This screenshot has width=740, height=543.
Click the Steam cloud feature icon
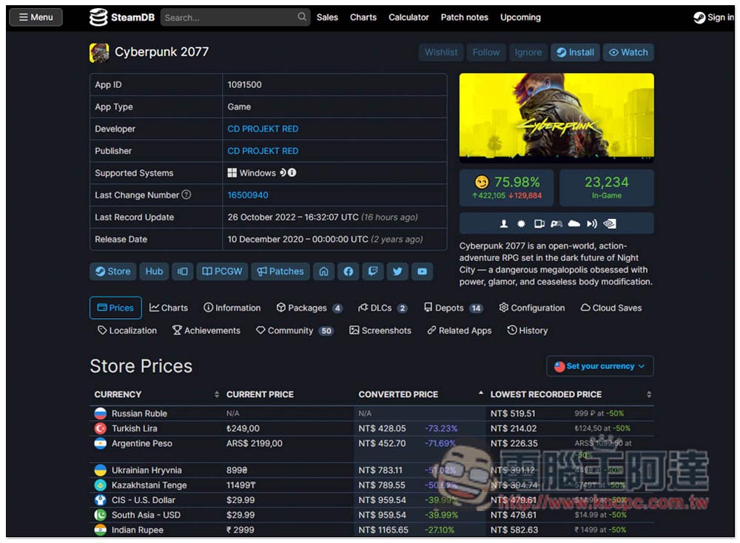tap(574, 223)
